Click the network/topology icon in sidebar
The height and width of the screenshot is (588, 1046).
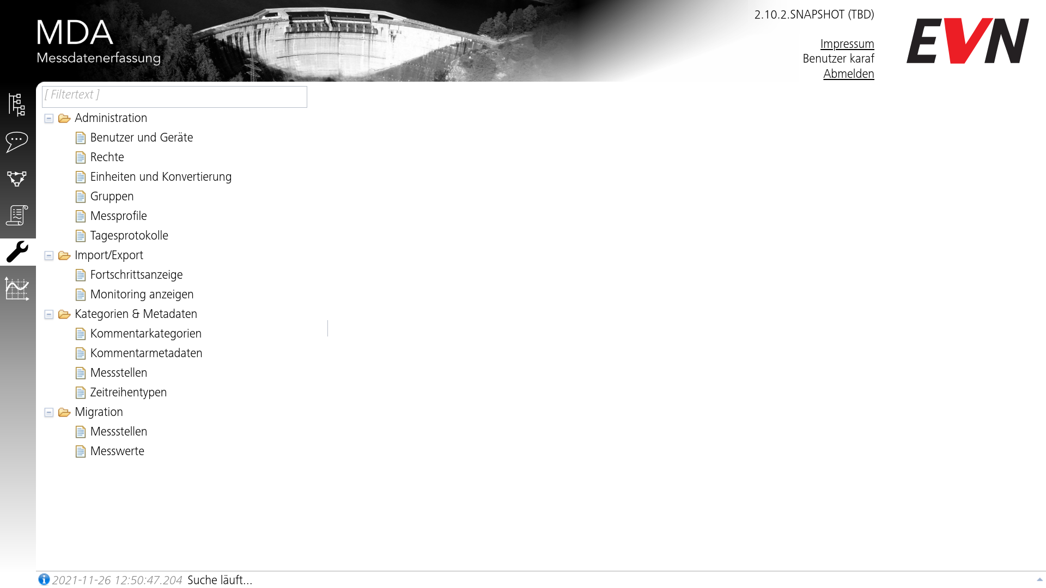point(18,178)
